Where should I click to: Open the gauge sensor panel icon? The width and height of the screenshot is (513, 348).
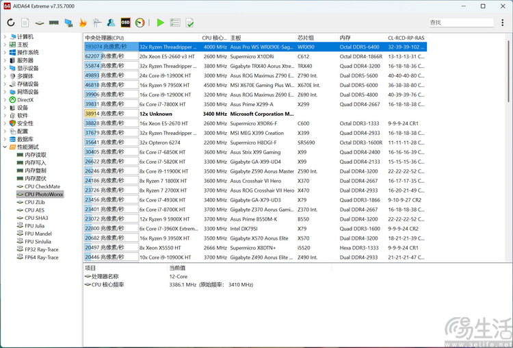coord(140,23)
